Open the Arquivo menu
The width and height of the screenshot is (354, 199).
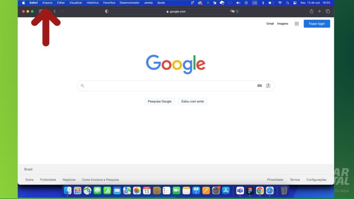tap(47, 3)
